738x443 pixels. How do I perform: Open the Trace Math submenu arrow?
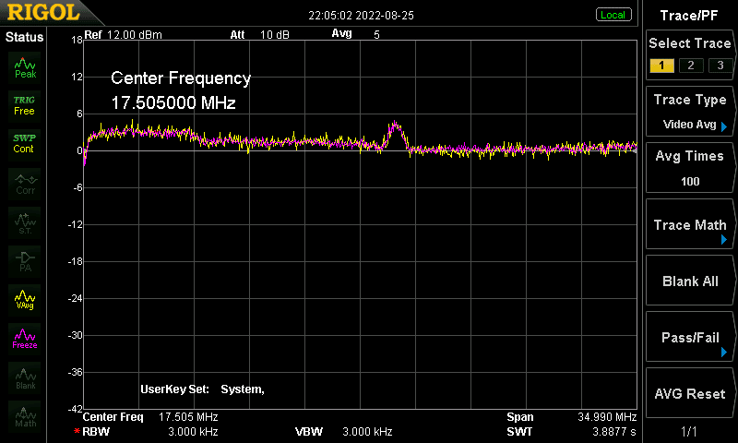[x=723, y=240]
